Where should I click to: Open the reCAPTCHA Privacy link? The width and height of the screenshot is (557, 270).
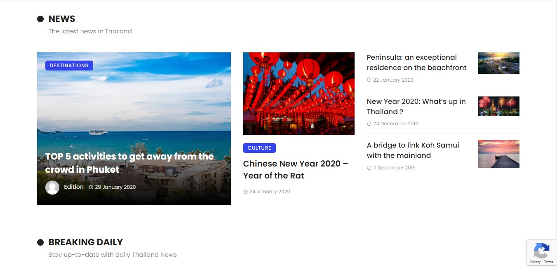tap(535, 262)
